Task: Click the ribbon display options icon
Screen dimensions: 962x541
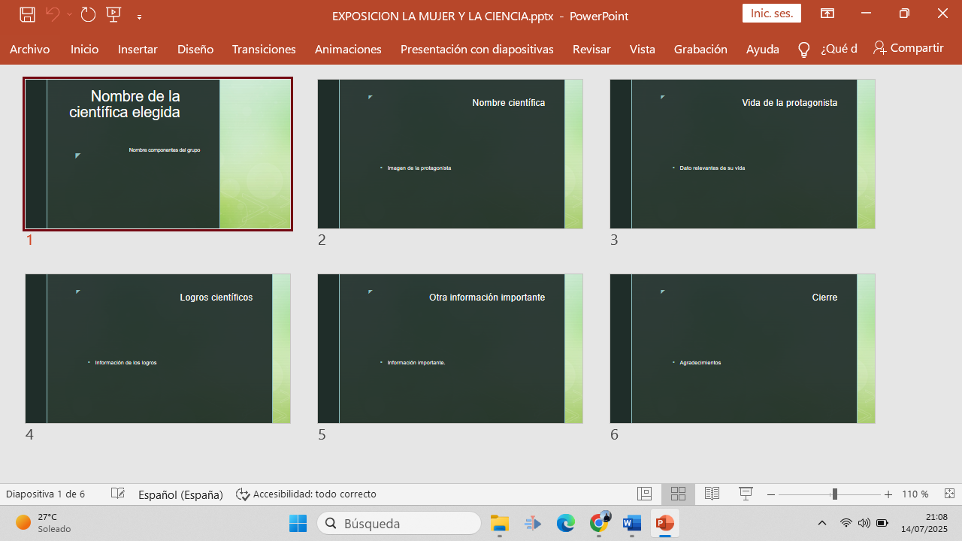Action: pyautogui.click(x=827, y=14)
